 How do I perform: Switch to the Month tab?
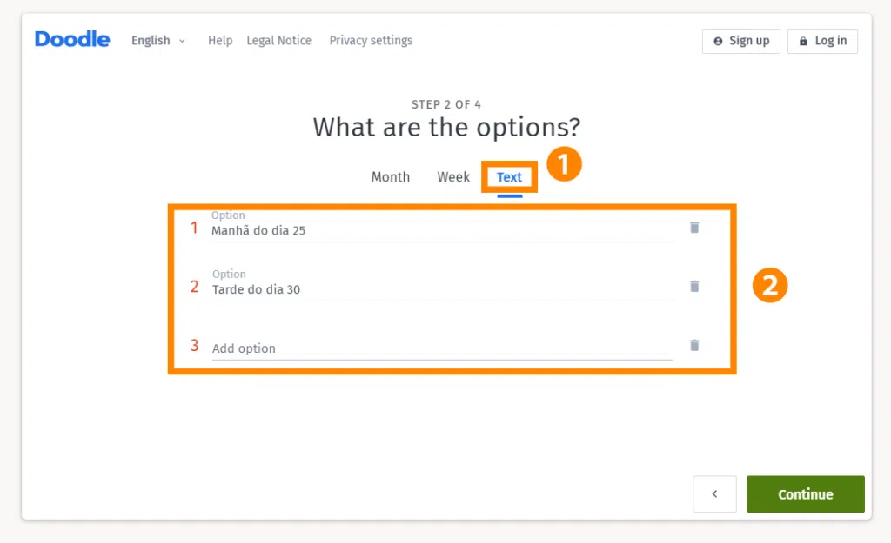click(x=390, y=176)
